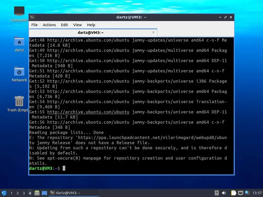Switch to workspace 4
Viewport: 263px width, 197px height.
(30, 193)
